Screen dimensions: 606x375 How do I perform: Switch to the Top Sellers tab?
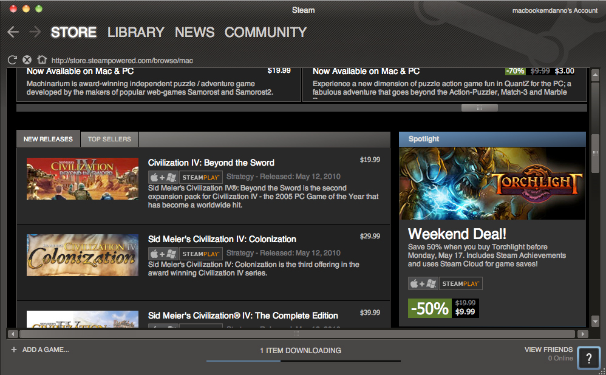(109, 139)
